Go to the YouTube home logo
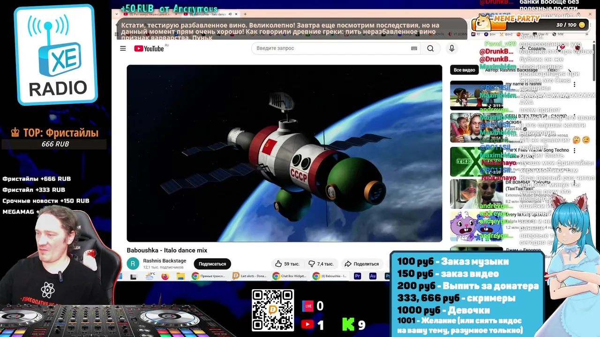The image size is (600, 337). (x=149, y=49)
